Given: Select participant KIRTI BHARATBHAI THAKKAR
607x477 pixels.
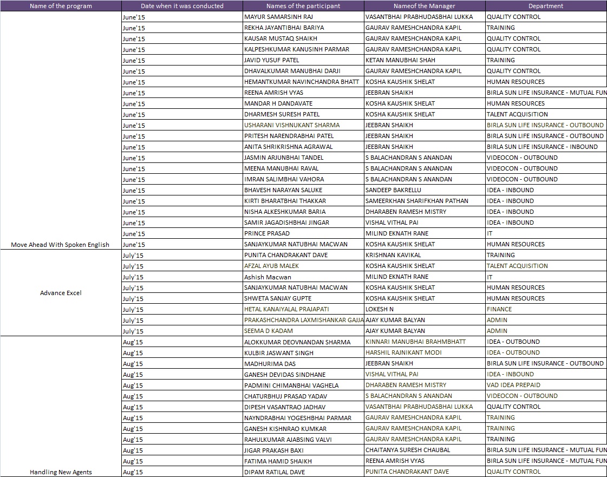Looking at the screenshot, I should [x=303, y=201].
